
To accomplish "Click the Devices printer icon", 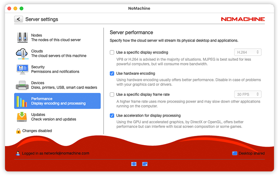I will click(x=23, y=85).
